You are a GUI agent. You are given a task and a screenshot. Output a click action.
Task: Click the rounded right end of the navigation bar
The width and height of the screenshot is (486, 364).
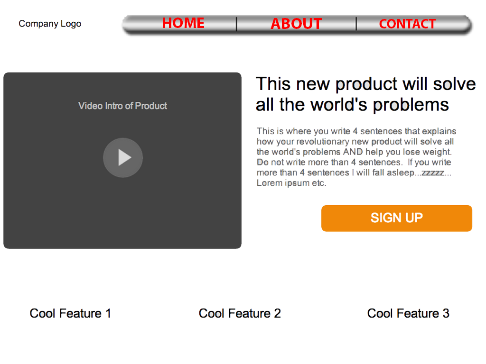(x=466, y=24)
